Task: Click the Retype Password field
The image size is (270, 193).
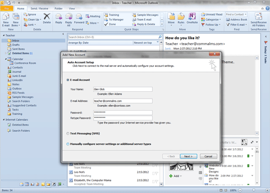Action: point(123,118)
